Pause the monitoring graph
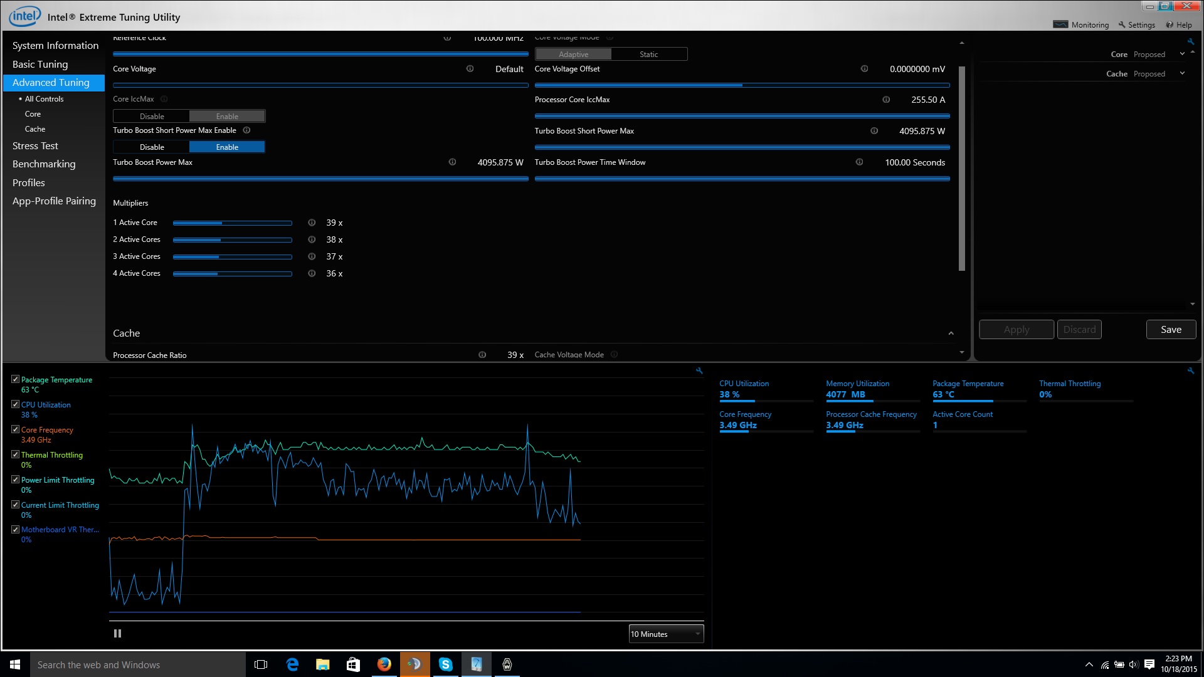The height and width of the screenshot is (677, 1204). coord(117,634)
